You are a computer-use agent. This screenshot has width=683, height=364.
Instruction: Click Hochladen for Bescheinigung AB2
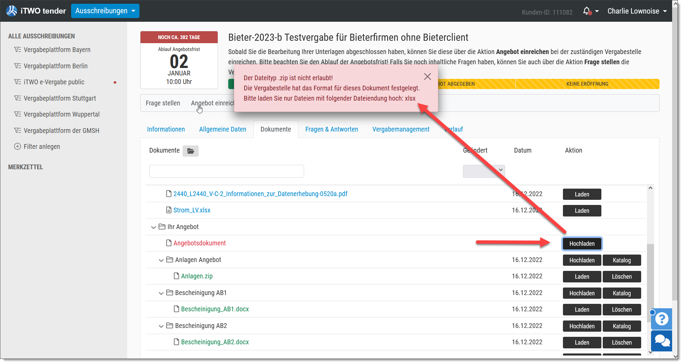[582, 326]
